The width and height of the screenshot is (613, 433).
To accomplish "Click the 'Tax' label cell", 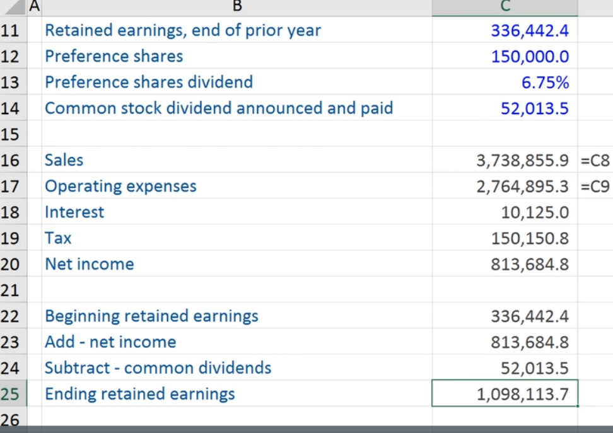I will coord(237,238).
